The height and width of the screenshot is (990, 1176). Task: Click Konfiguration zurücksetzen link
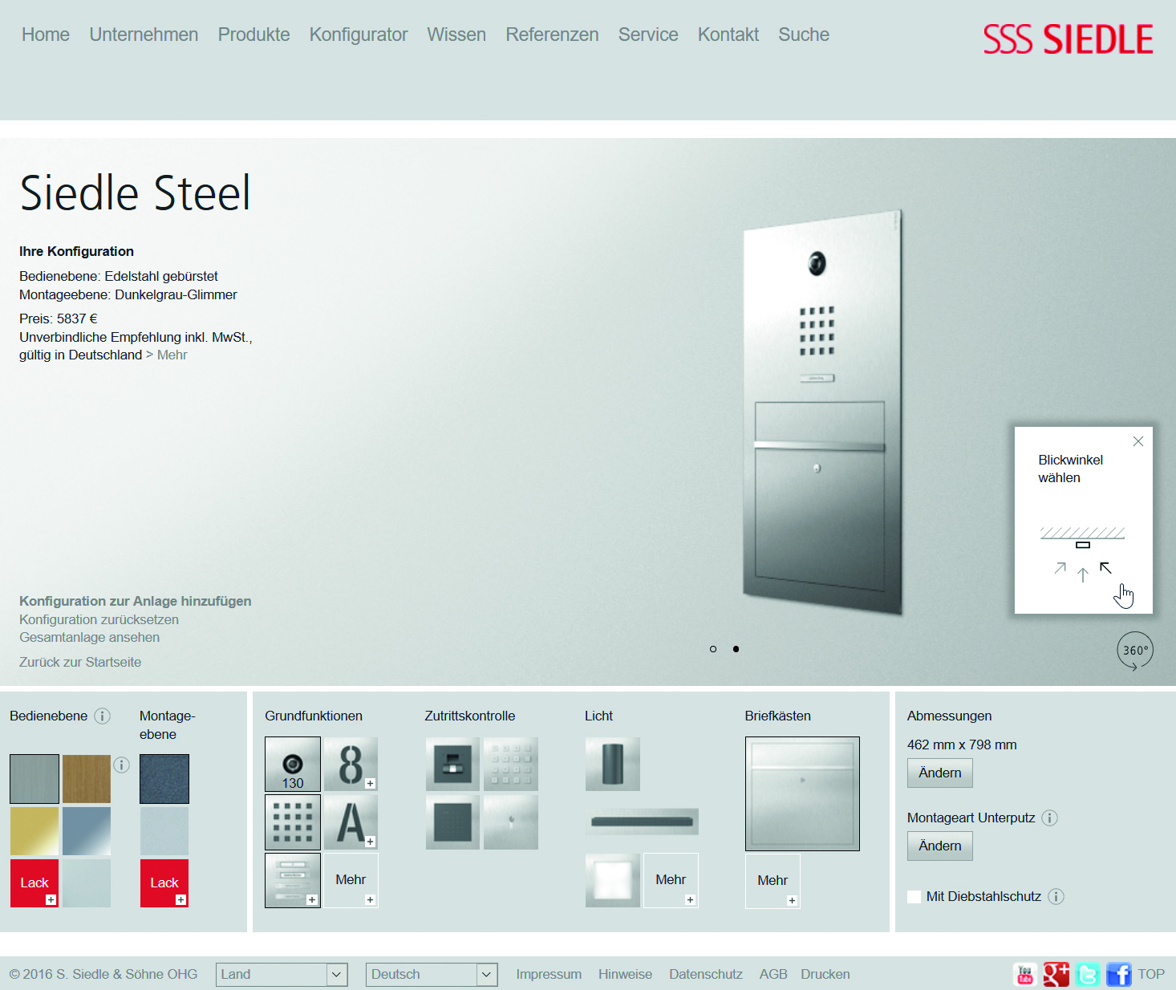[x=99, y=619]
